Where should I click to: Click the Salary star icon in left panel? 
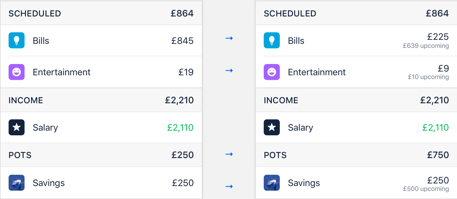pyautogui.click(x=16, y=127)
